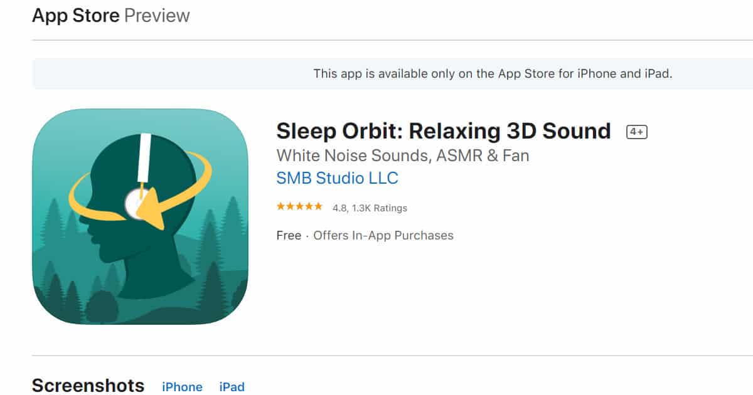Click the White Noise Sounds subtitle
This screenshot has width=753, height=395.
402,155
